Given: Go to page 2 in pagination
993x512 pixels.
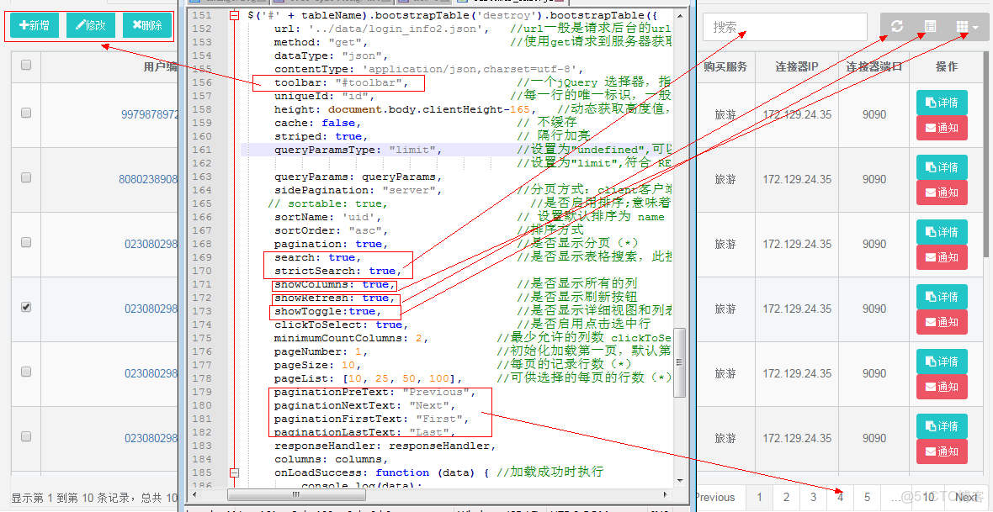Looking at the screenshot, I should 786,497.
